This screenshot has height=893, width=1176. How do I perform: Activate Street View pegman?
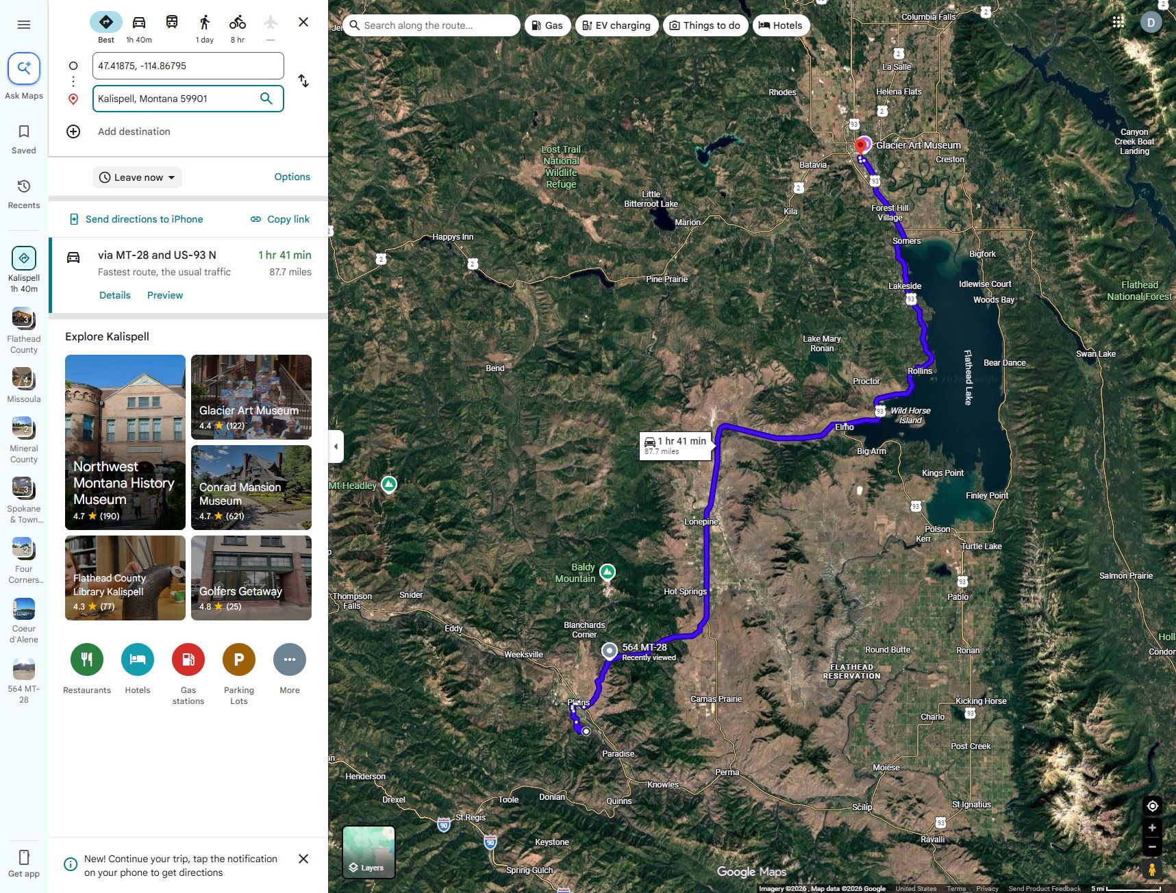pos(1152,870)
